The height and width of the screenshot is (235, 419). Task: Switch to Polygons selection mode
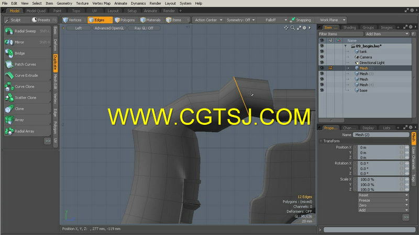coord(125,20)
